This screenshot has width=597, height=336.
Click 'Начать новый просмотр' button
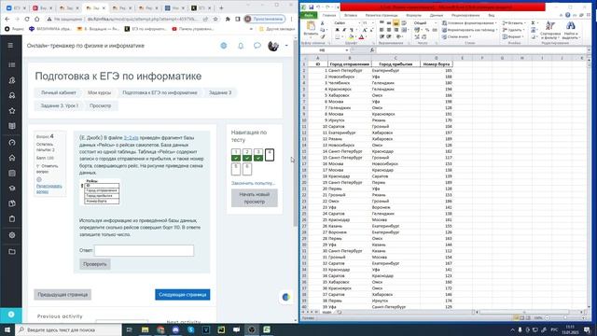(255, 198)
